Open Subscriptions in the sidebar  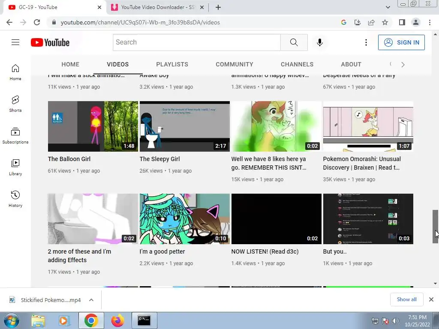[x=15, y=136]
